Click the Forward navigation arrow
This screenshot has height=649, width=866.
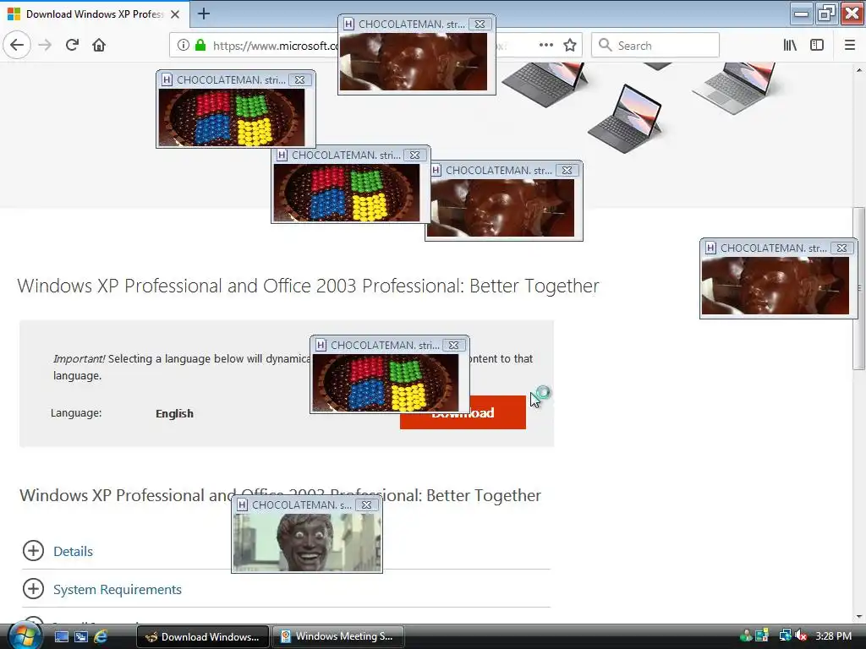(46, 46)
